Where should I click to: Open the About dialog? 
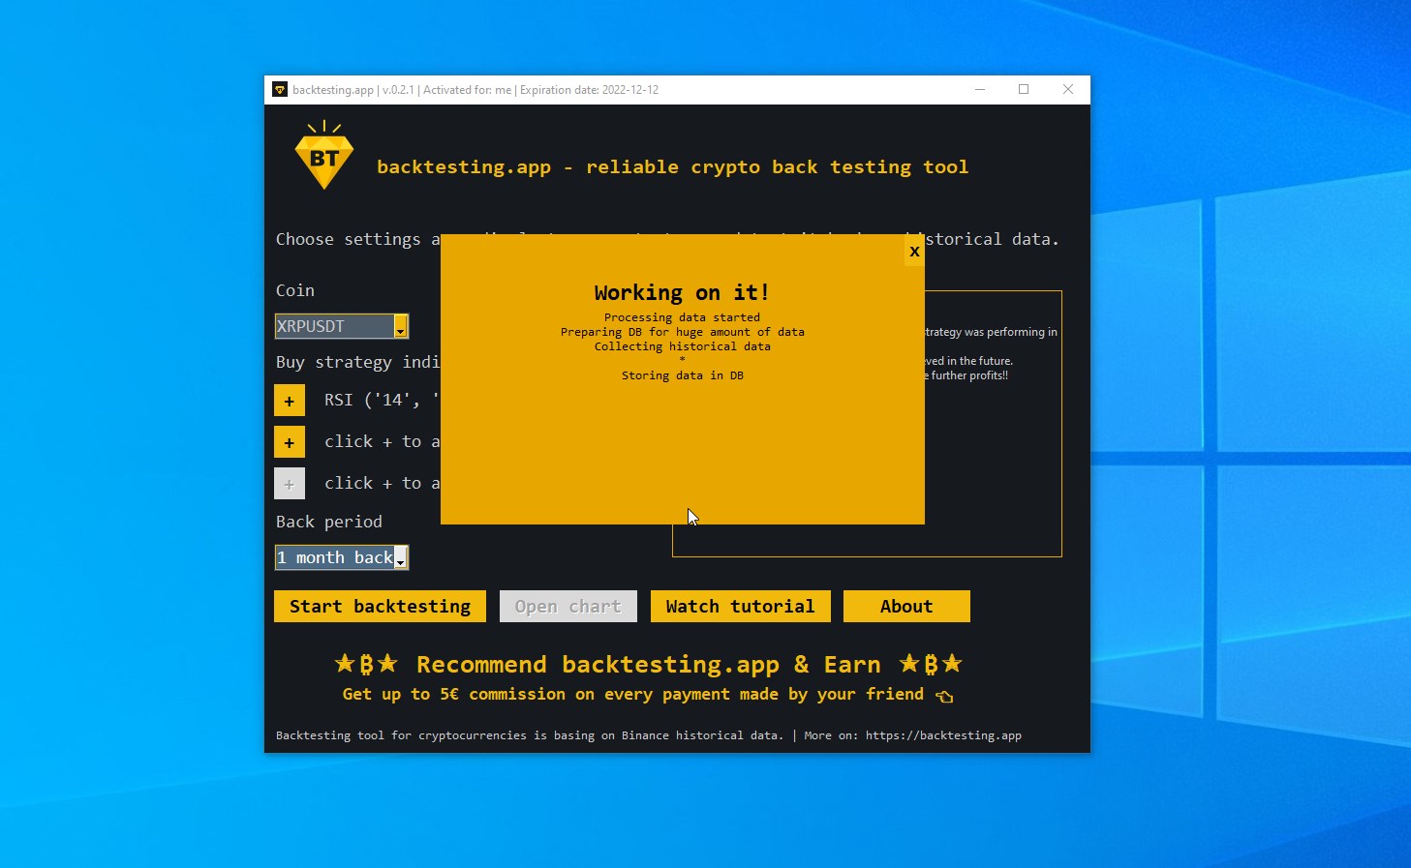[x=906, y=606]
